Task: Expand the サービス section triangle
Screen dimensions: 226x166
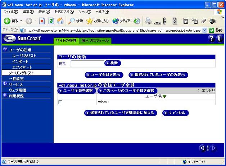Action: (x=5, y=84)
